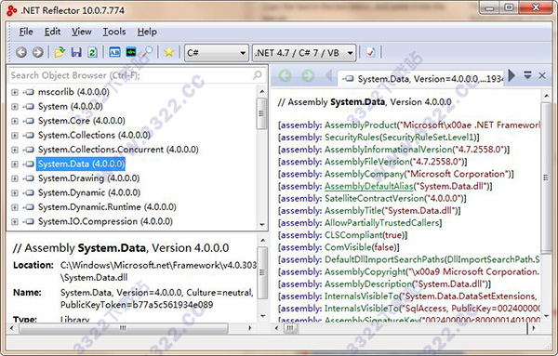Click the Search magnifier toolbar icon
558x356 pixels.
(147, 53)
